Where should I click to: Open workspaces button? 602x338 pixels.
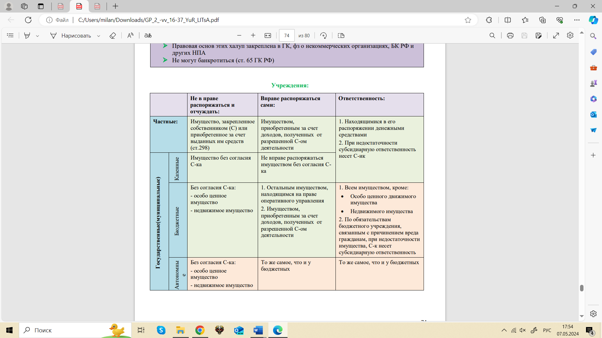point(24,6)
